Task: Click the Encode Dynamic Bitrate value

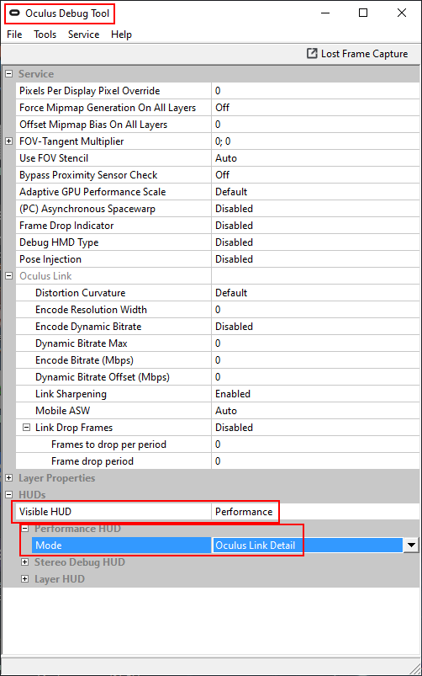Action: click(x=315, y=326)
